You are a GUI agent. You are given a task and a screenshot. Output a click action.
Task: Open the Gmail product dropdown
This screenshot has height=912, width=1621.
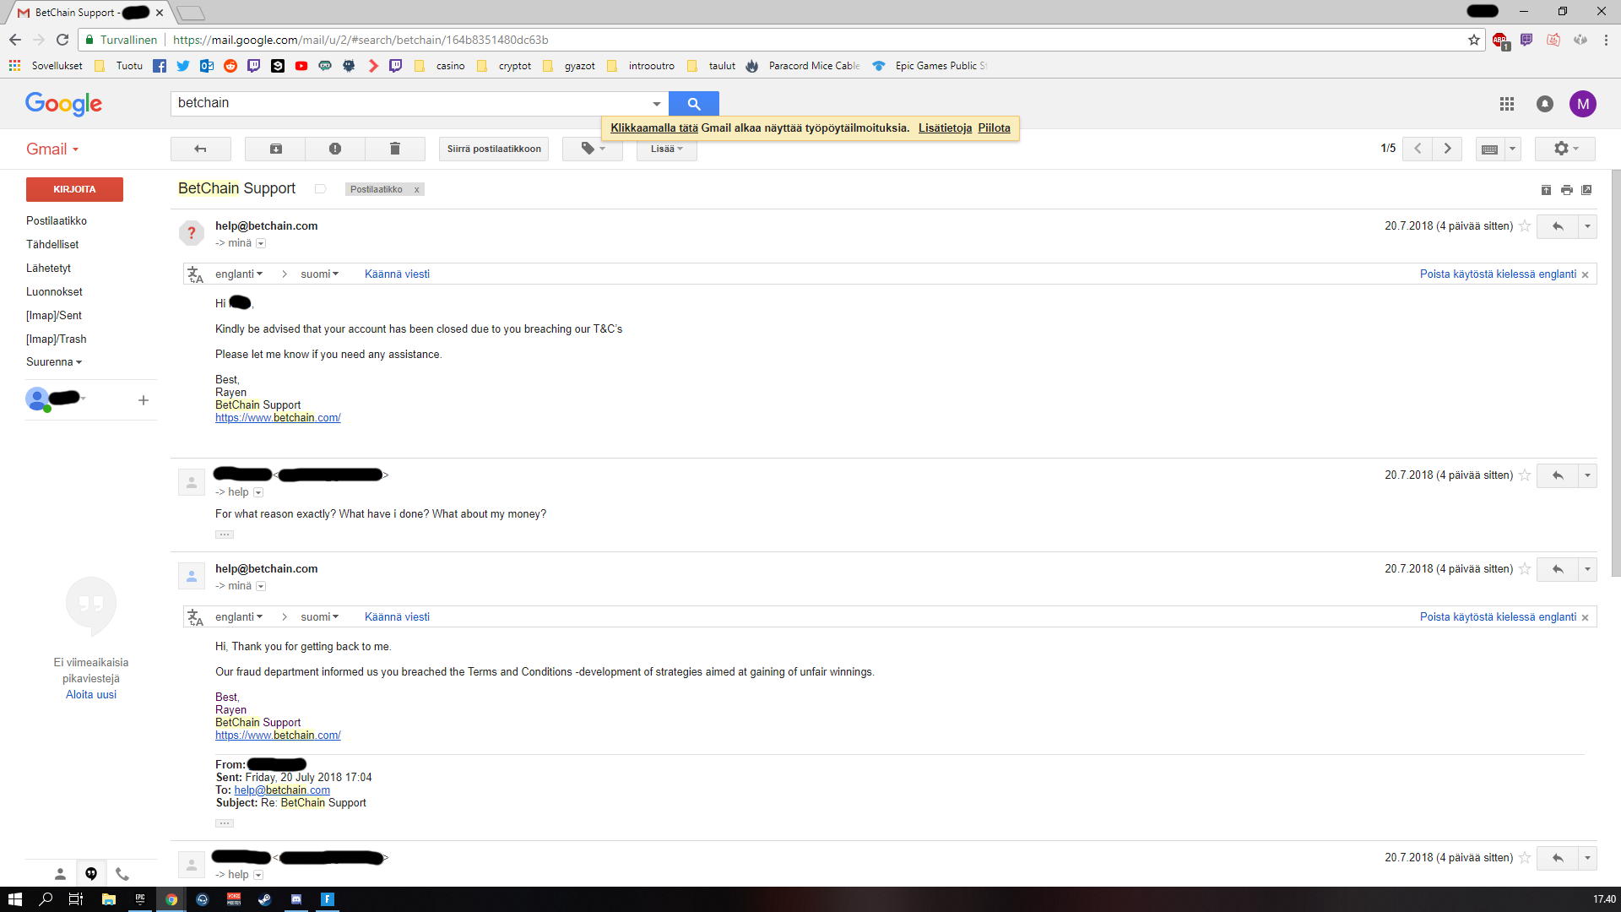[52, 149]
